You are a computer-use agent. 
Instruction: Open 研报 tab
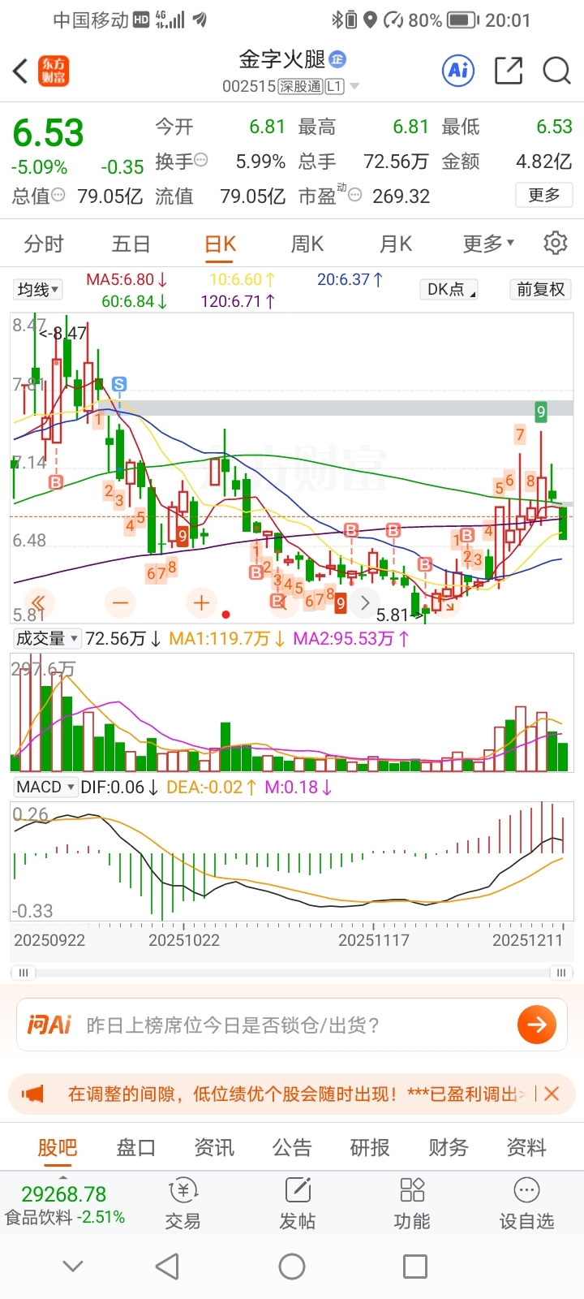370,1147
